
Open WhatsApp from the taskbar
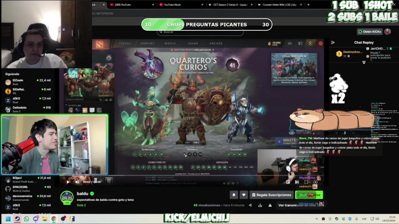click(x=26, y=219)
